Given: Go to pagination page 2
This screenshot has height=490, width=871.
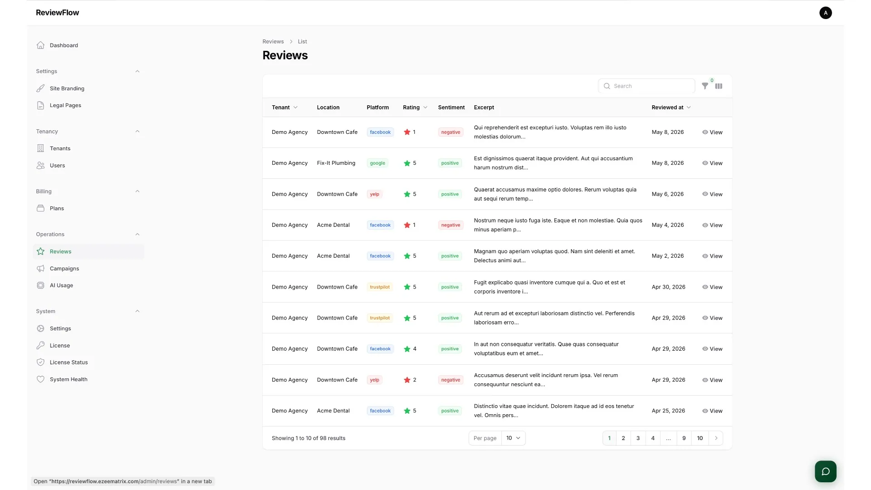Looking at the screenshot, I should tap(623, 438).
